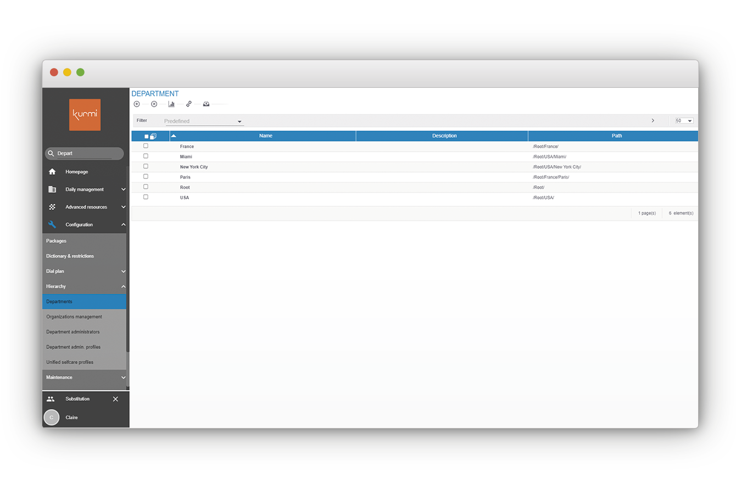Open Department administrators
Screen dimensions: 736x495
tap(84, 332)
